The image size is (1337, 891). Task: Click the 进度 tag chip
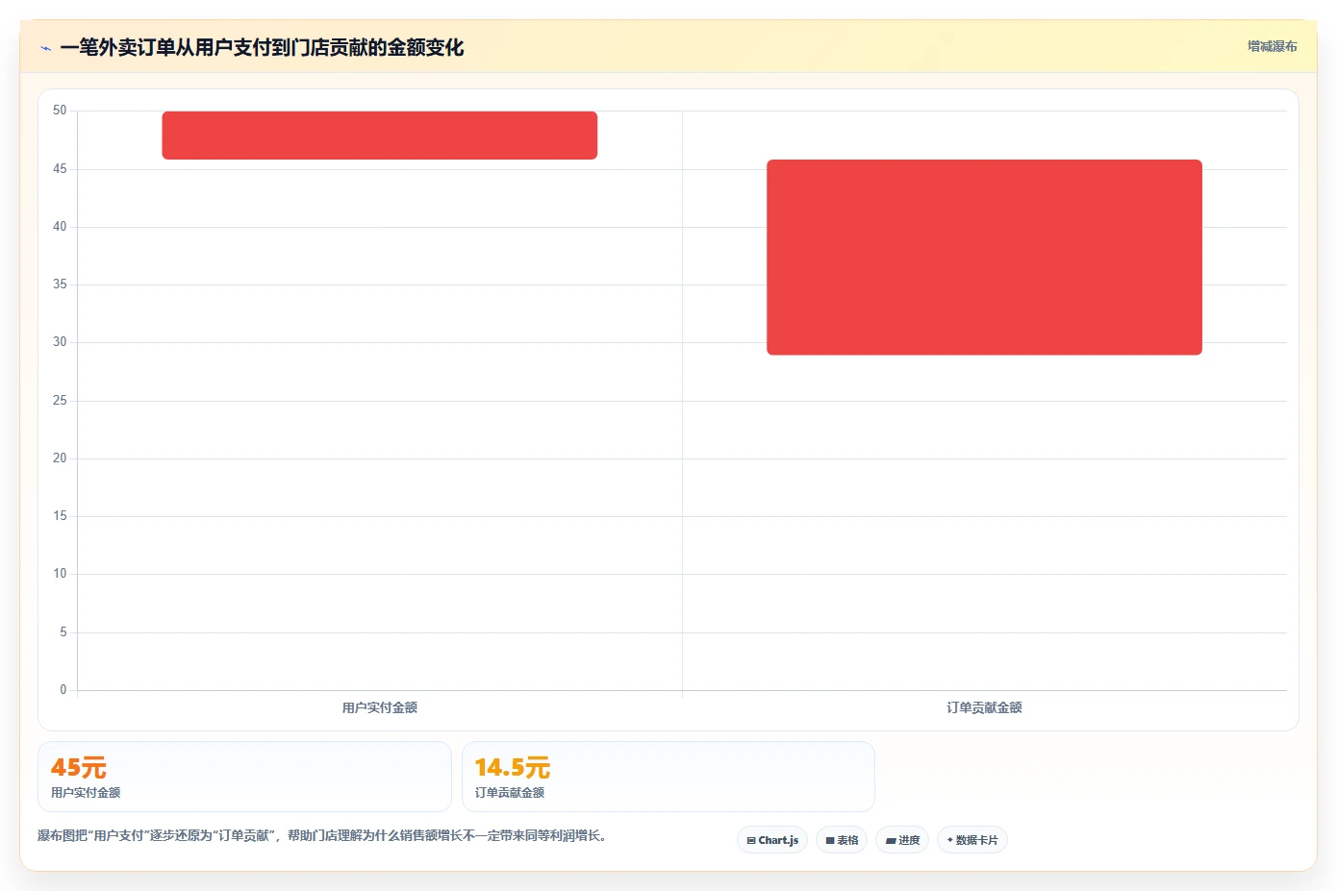pyautogui.click(x=902, y=840)
